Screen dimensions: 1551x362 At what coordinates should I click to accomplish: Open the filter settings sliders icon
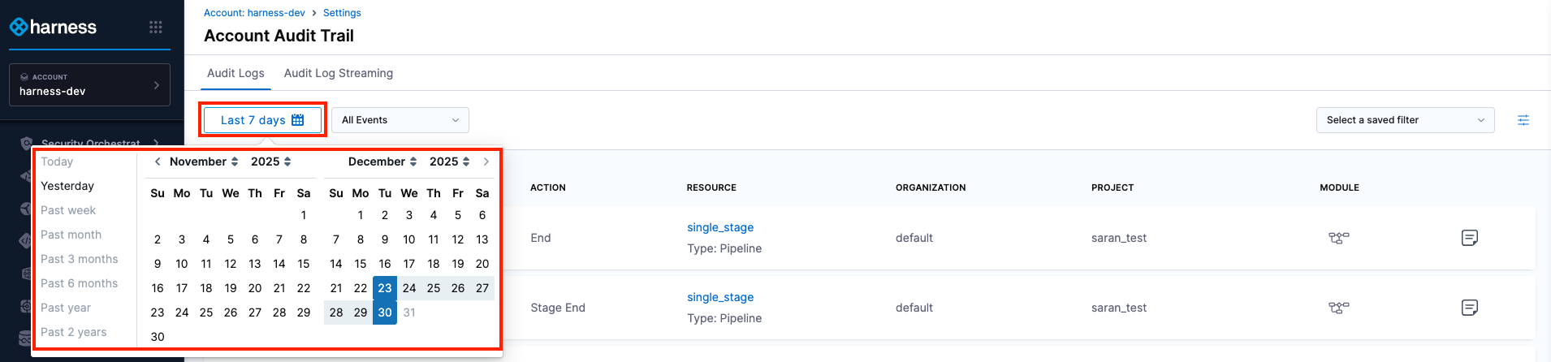click(x=1523, y=120)
